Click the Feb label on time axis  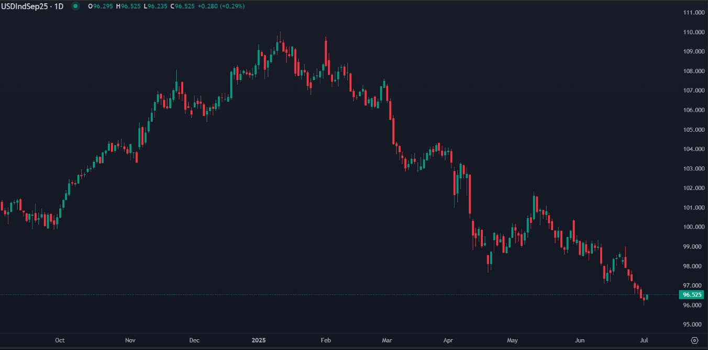[x=326, y=340]
